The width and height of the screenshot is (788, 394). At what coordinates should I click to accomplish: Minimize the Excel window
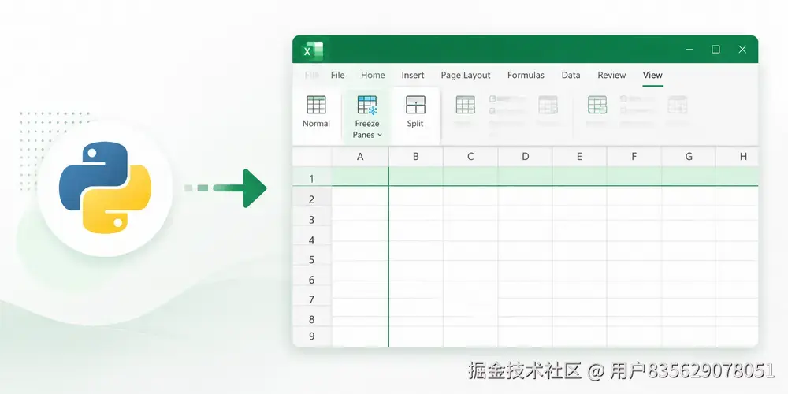point(690,50)
